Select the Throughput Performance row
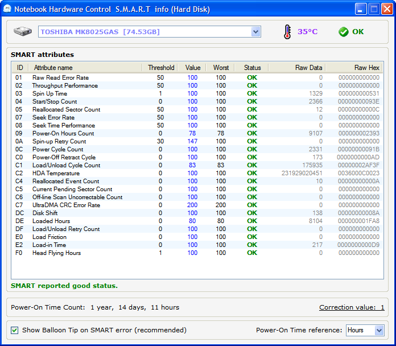 pyautogui.click(x=197, y=85)
